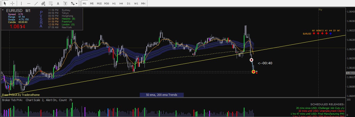355x117 pixels.
Task: Choose the text 'A' tool
Action: 58,4
